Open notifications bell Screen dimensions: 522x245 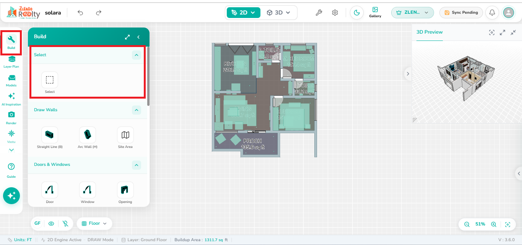click(x=492, y=13)
